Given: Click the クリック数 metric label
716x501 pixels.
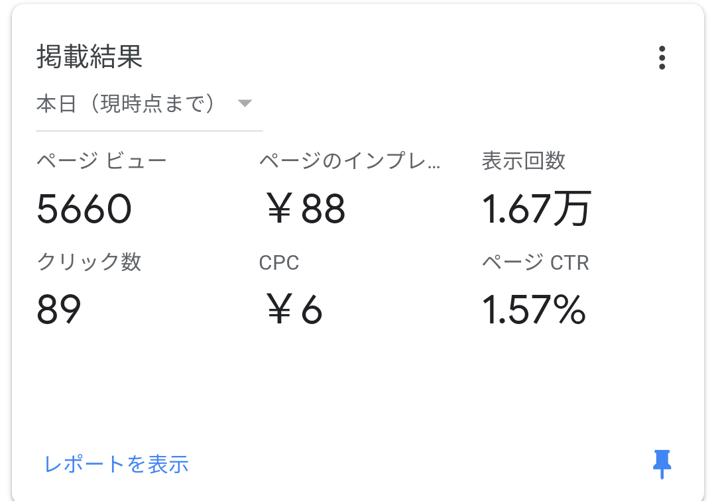Looking at the screenshot, I should (89, 262).
